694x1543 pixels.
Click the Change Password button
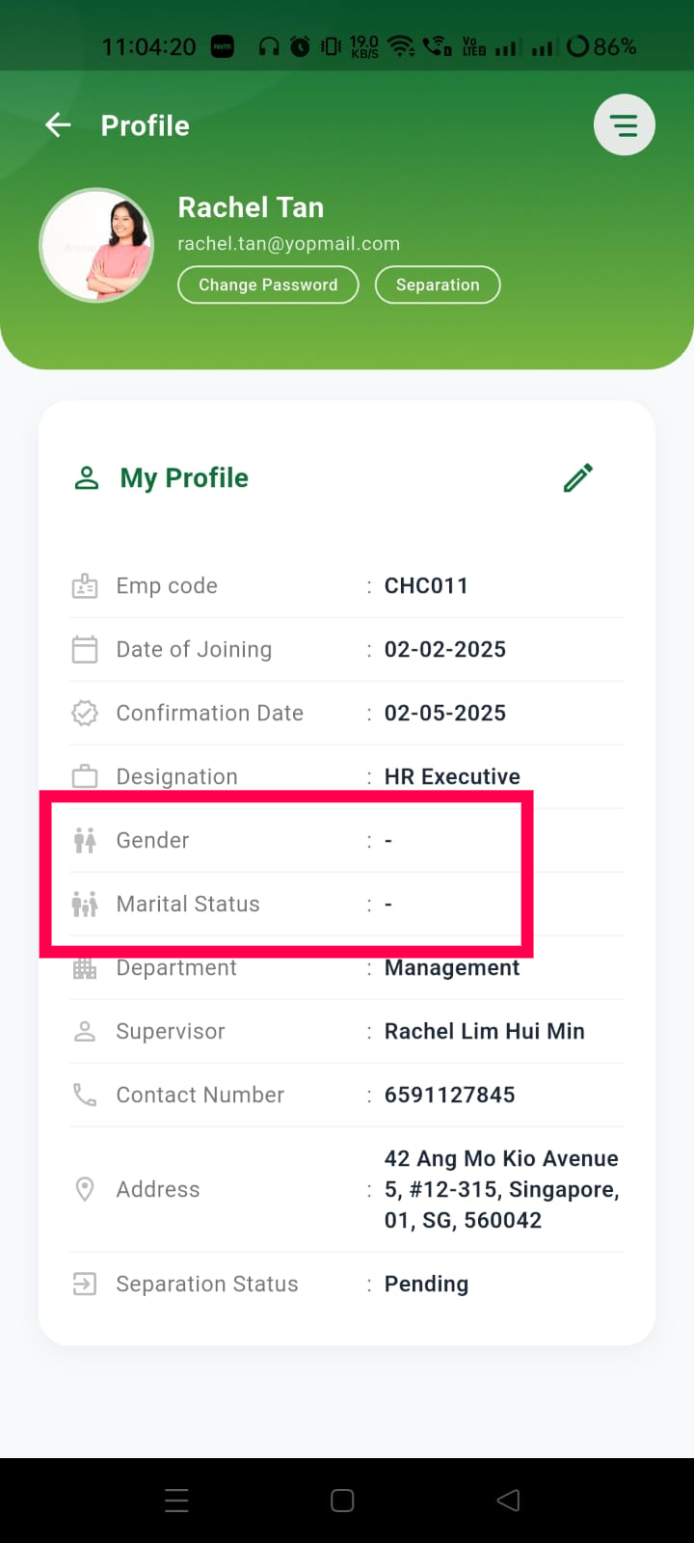(268, 284)
